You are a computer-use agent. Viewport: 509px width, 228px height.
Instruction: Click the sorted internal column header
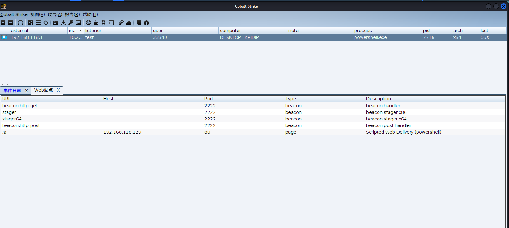(x=76, y=31)
